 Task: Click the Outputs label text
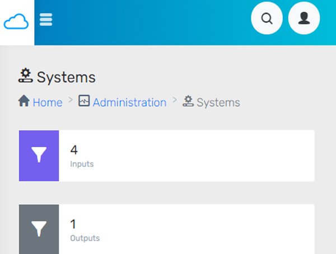tap(85, 238)
